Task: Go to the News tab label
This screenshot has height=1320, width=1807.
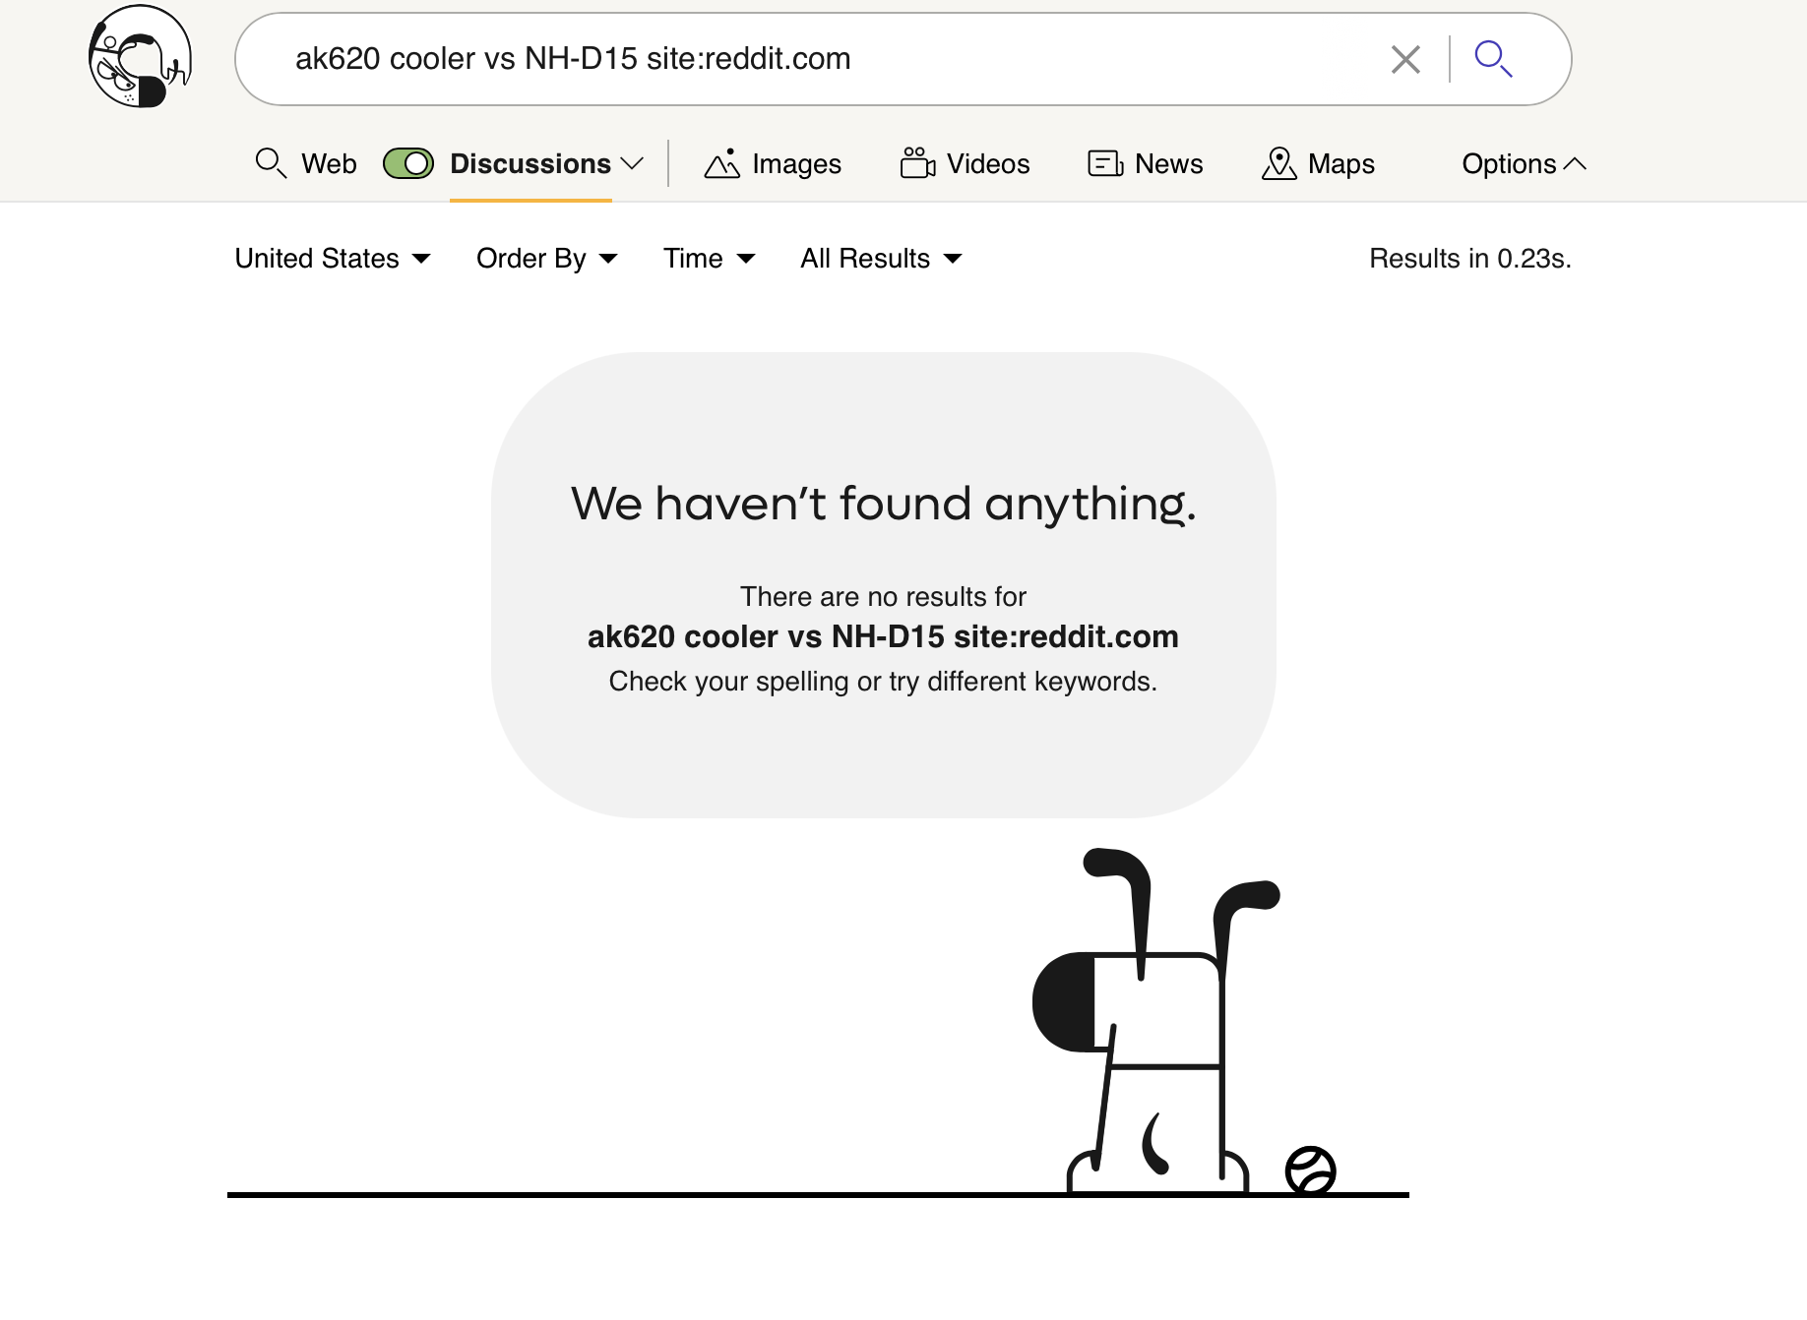Action: tap(1168, 163)
